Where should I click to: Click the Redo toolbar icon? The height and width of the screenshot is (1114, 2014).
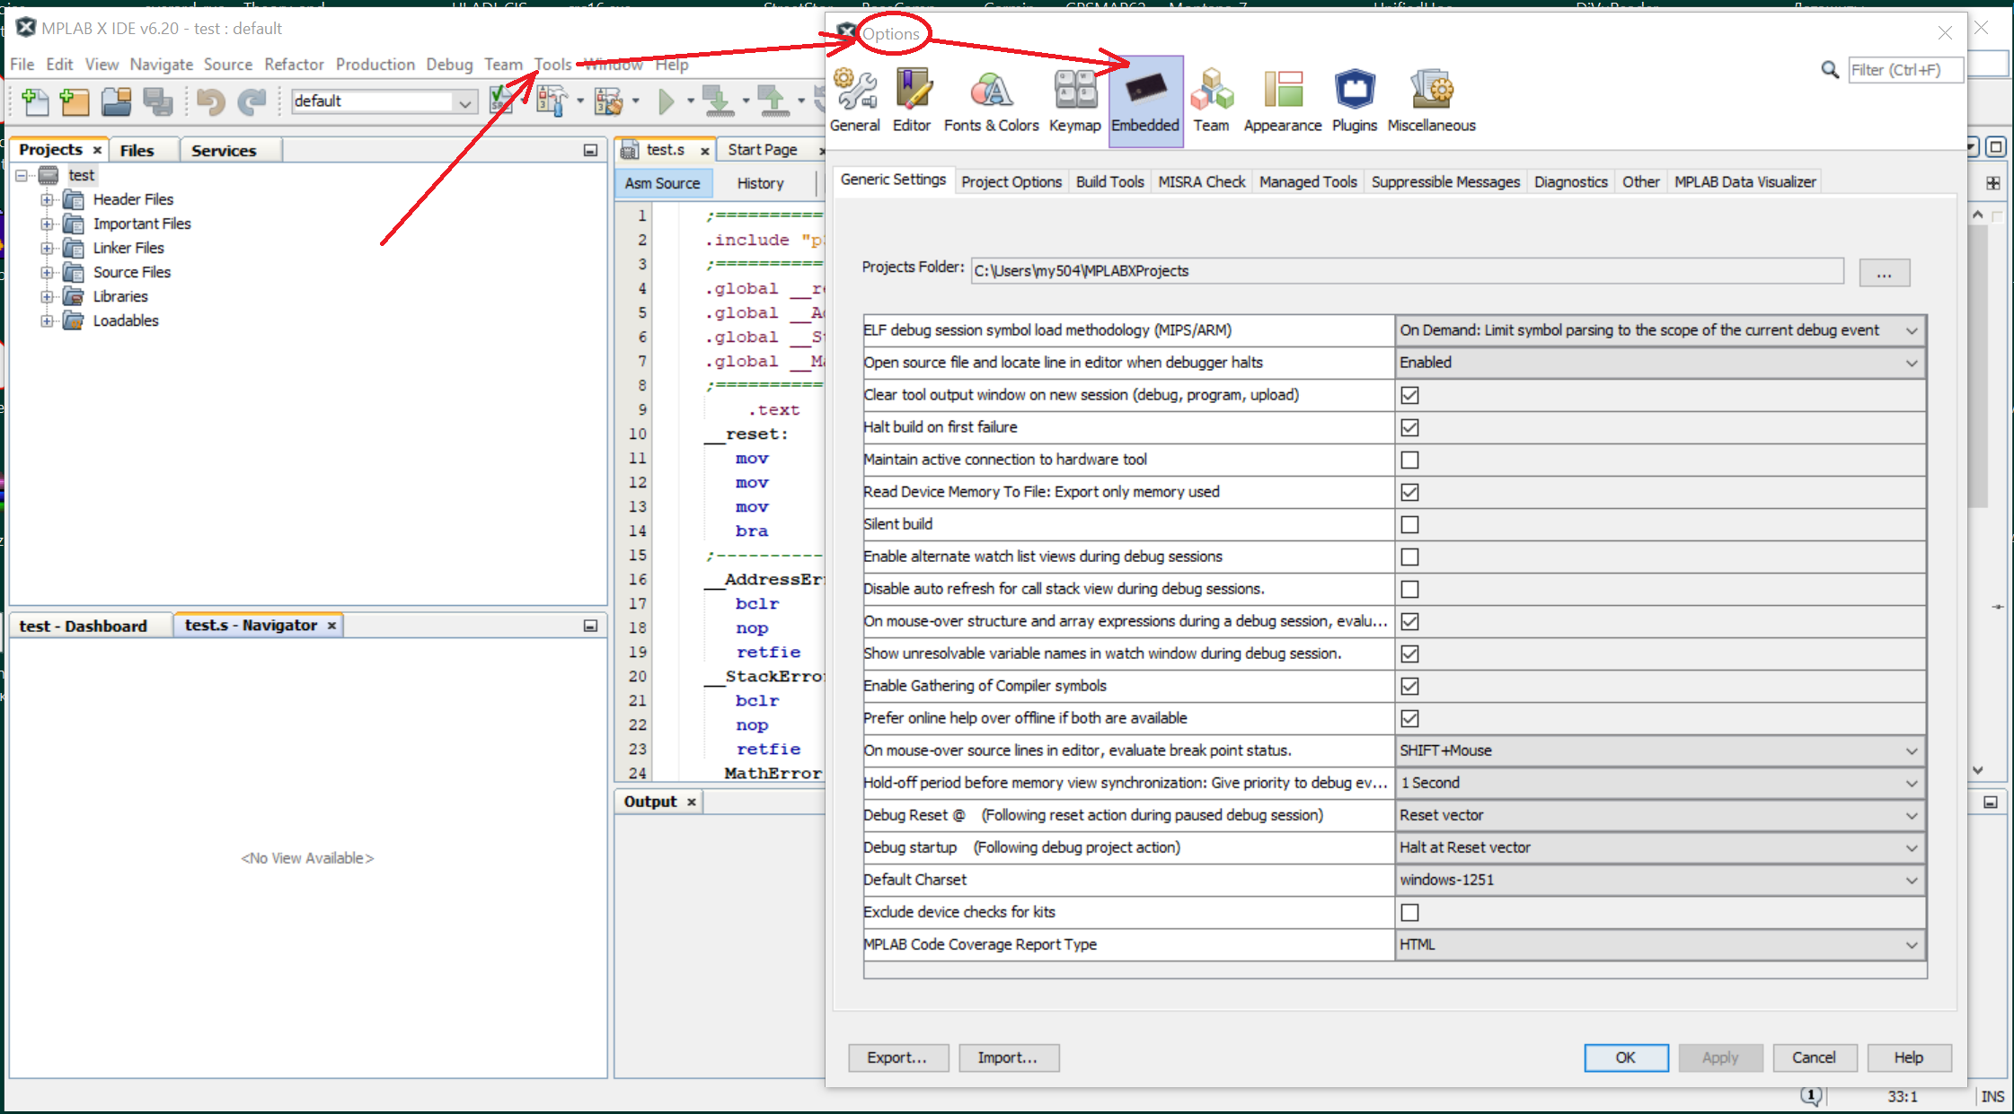click(252, 101)
